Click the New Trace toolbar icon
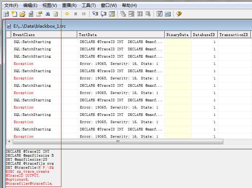The height and width of the screenshot is (188, 252). coord(6,14)
